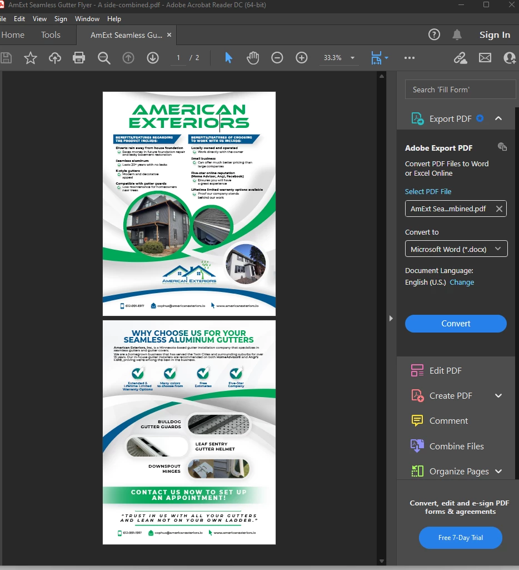Open the Help menu
The width and height of the screenshot is (519, 570).
[114, 19]
